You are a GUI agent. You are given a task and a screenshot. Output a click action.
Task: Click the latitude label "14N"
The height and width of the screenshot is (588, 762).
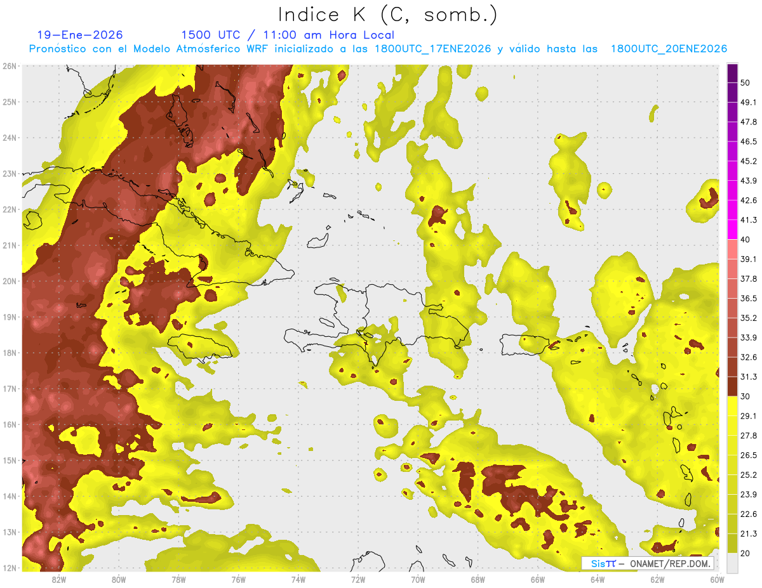pyautogui.click(x=10, y=496)
